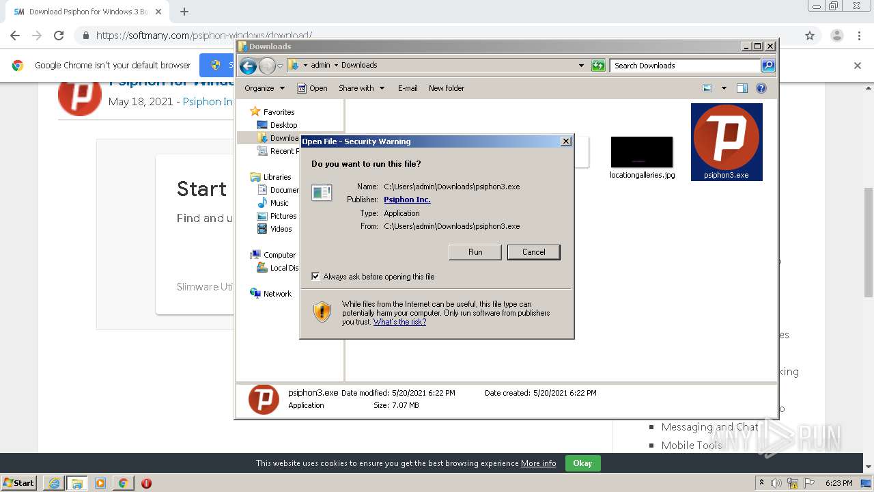Open Chrome profile avatar icon
The height and width of the screenshot is (492, 874).
click(x=836, y=36)
